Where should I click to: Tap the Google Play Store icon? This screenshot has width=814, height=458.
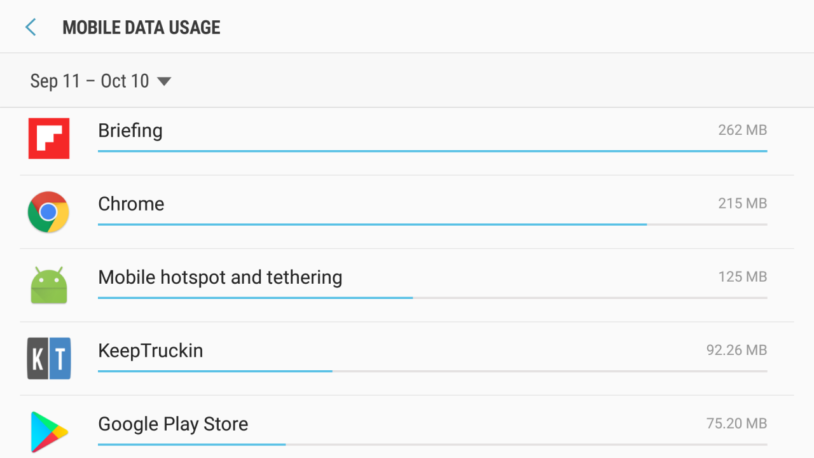click(x=49, y=432)
